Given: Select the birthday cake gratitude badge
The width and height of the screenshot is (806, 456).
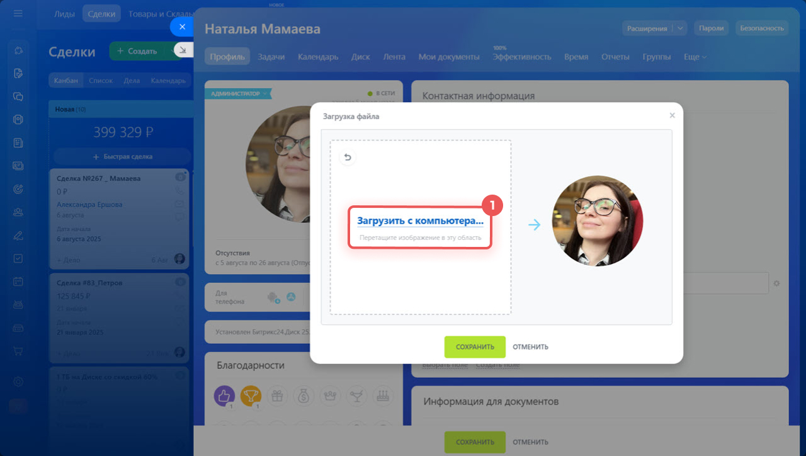Looking at the screenshot, I should click(x=382, y=396).
